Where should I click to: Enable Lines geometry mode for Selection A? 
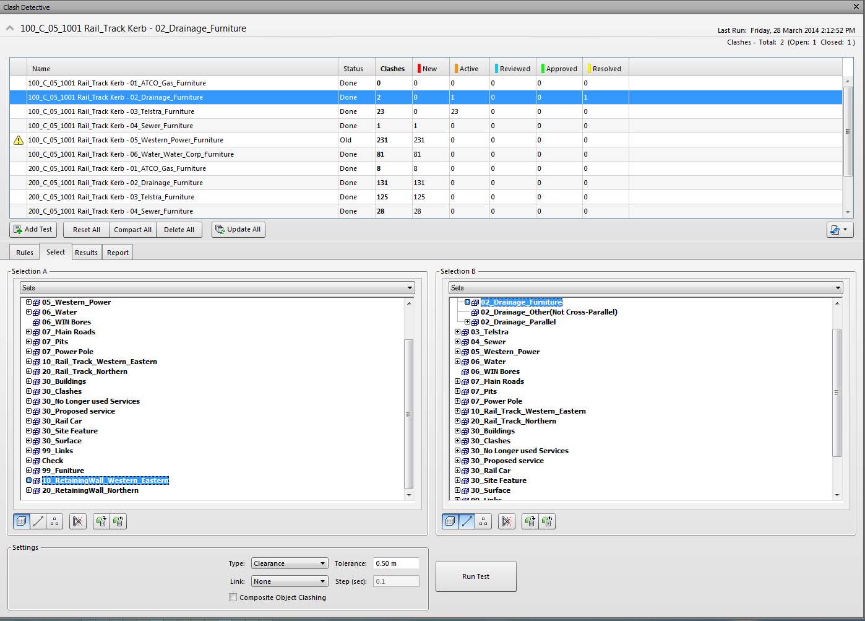click(x=38, y=521)
